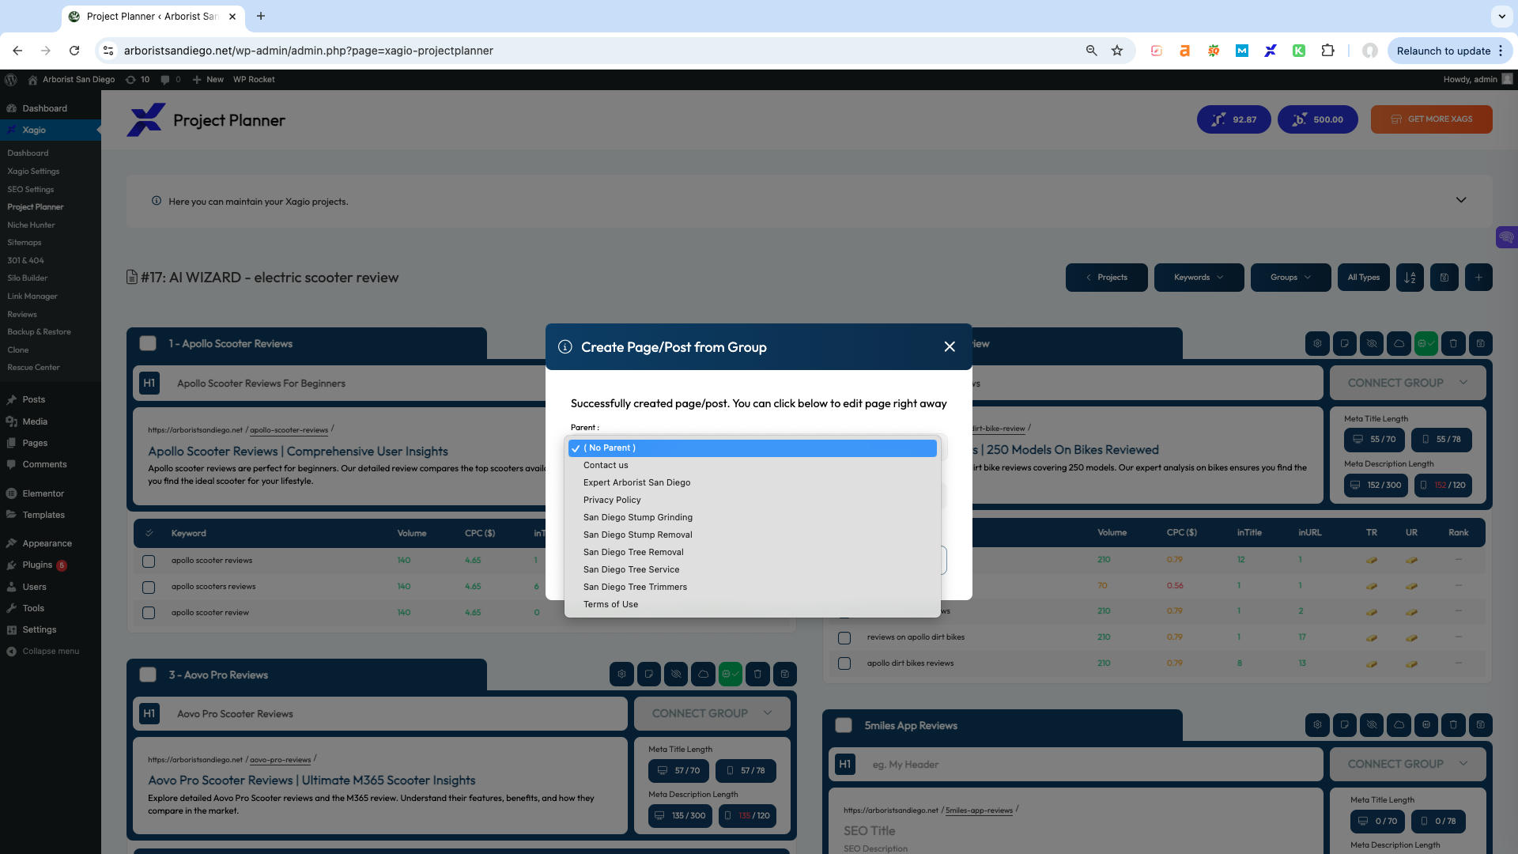This screenshot has height=854, width=1518.
Task: Click cloud icon for 5miles App Reviews group
Action: tap(1399, 724)
